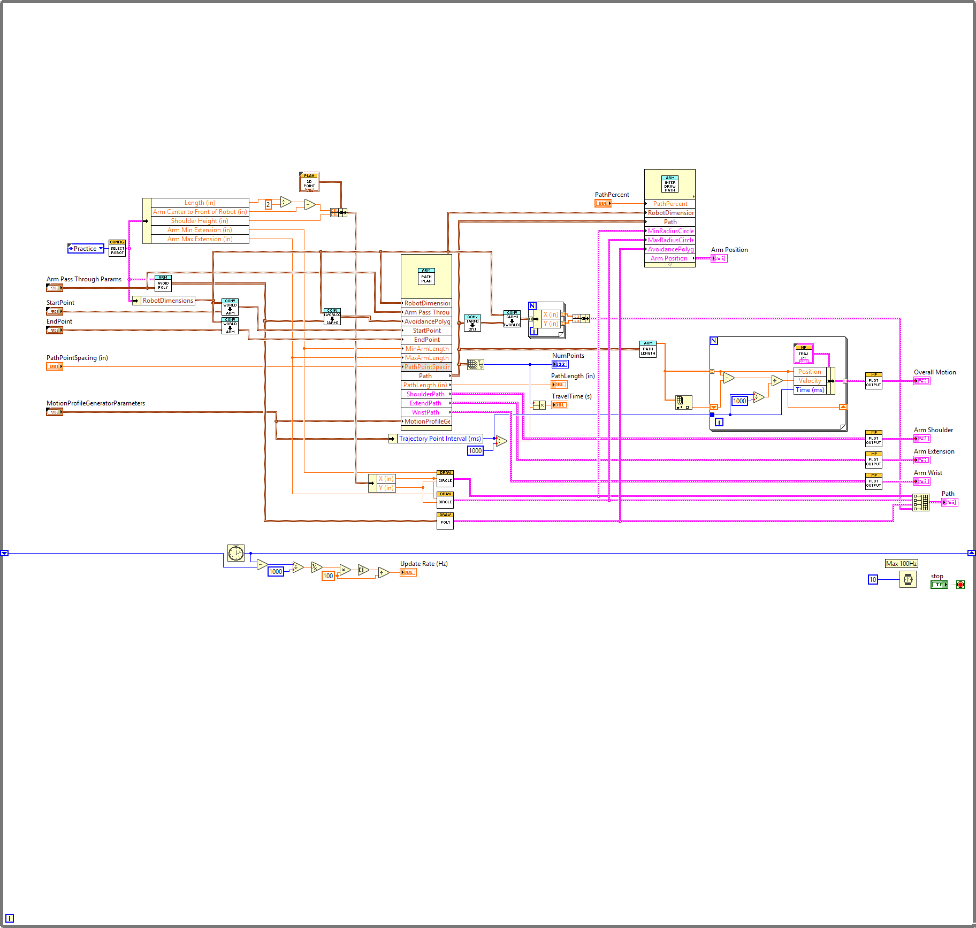Click the 100 numeric constant in the timing chain
This screenshot has width=976, height=928.
tap(328, 576)
